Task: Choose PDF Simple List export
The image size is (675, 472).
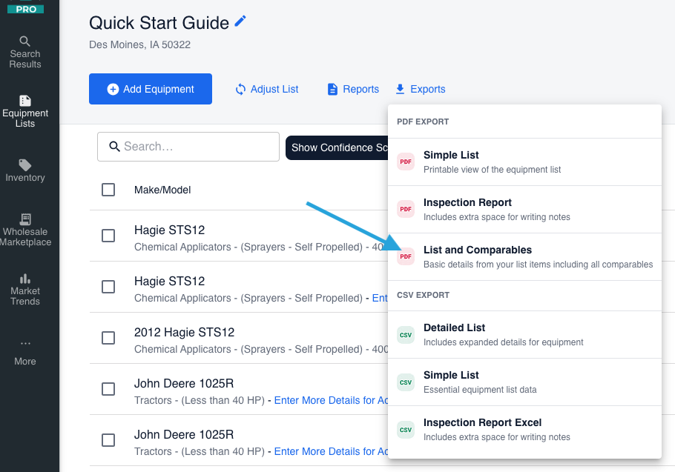Action: click(524, 162)
